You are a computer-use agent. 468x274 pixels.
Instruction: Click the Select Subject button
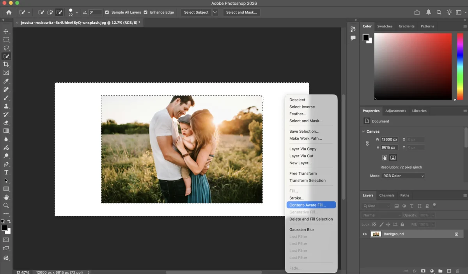point(196,12)
